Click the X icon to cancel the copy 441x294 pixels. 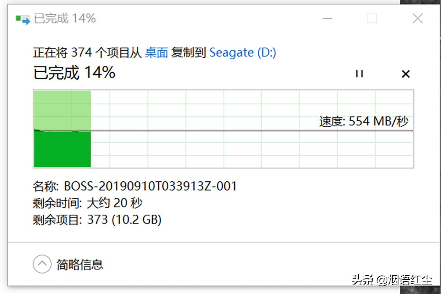click(x=406, y=74)
